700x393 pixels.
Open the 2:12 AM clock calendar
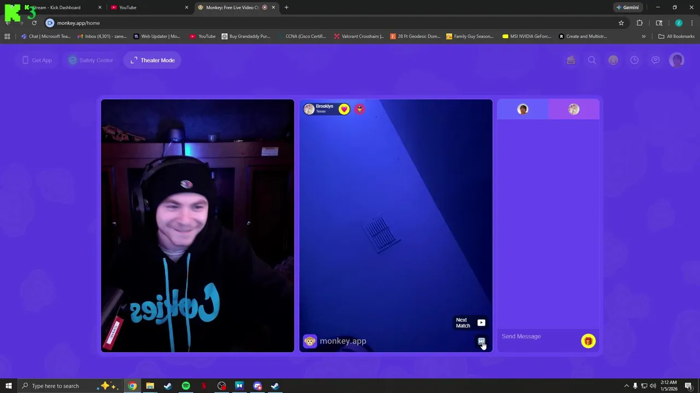coord(669,386)
